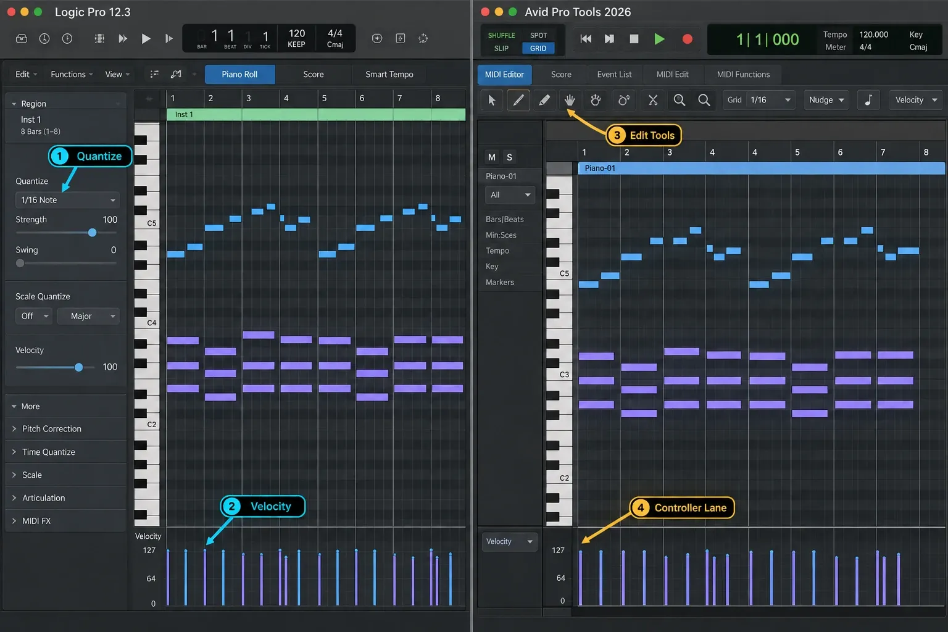Click the 120 KEEP tempo display in Logic
The width and height of the screenshot is (948, 632).
coord(297,38)
